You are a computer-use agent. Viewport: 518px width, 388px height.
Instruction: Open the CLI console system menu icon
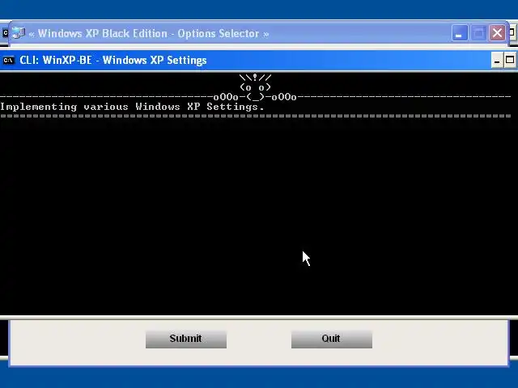click(x=9, y=61)
